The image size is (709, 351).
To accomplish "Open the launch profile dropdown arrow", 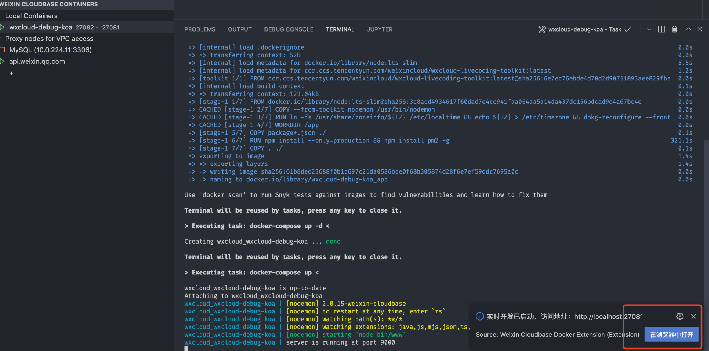I will pos(649,29).
